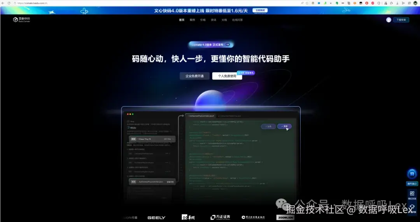
Task: Click the orange circular extension icon
Action: pos(355,3)
